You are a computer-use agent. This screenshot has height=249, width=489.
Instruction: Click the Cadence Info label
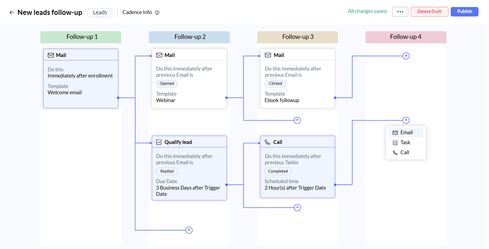tap(137, 12)
